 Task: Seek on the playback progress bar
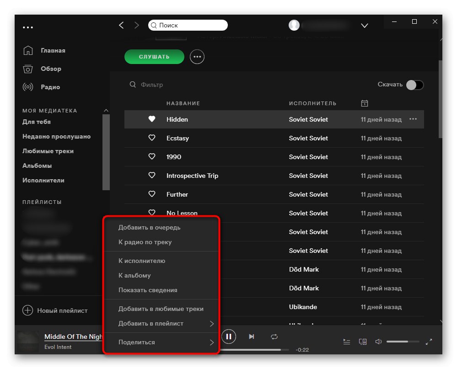254,350
